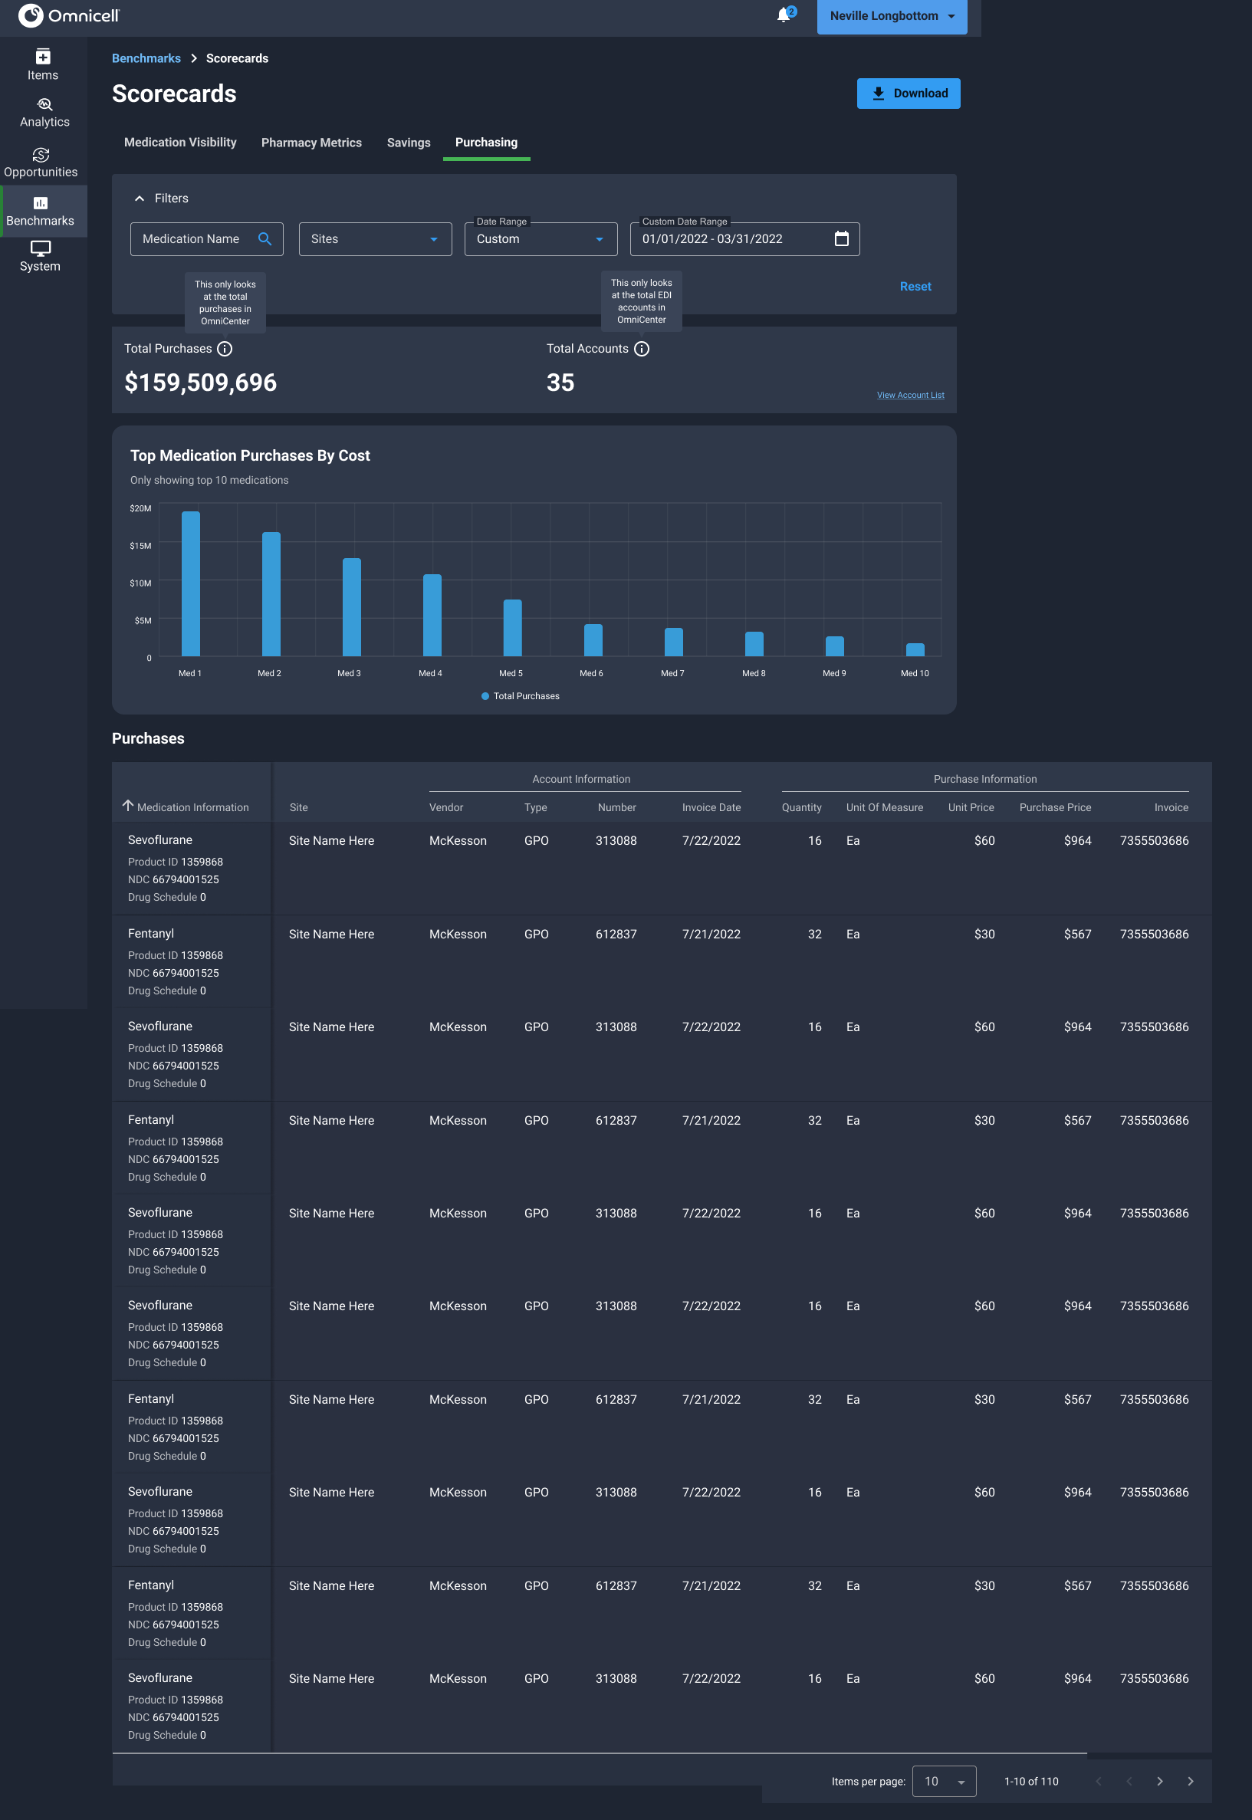
Task: Click the Medication Name search icon
Action: [x=265, y=239]
